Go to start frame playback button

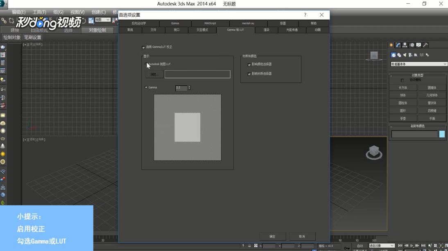(400, 246)
